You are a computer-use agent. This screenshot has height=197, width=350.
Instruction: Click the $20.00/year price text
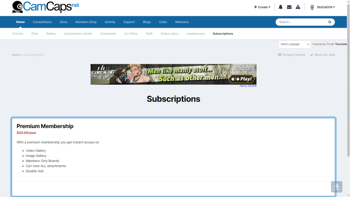pos(26,133)
